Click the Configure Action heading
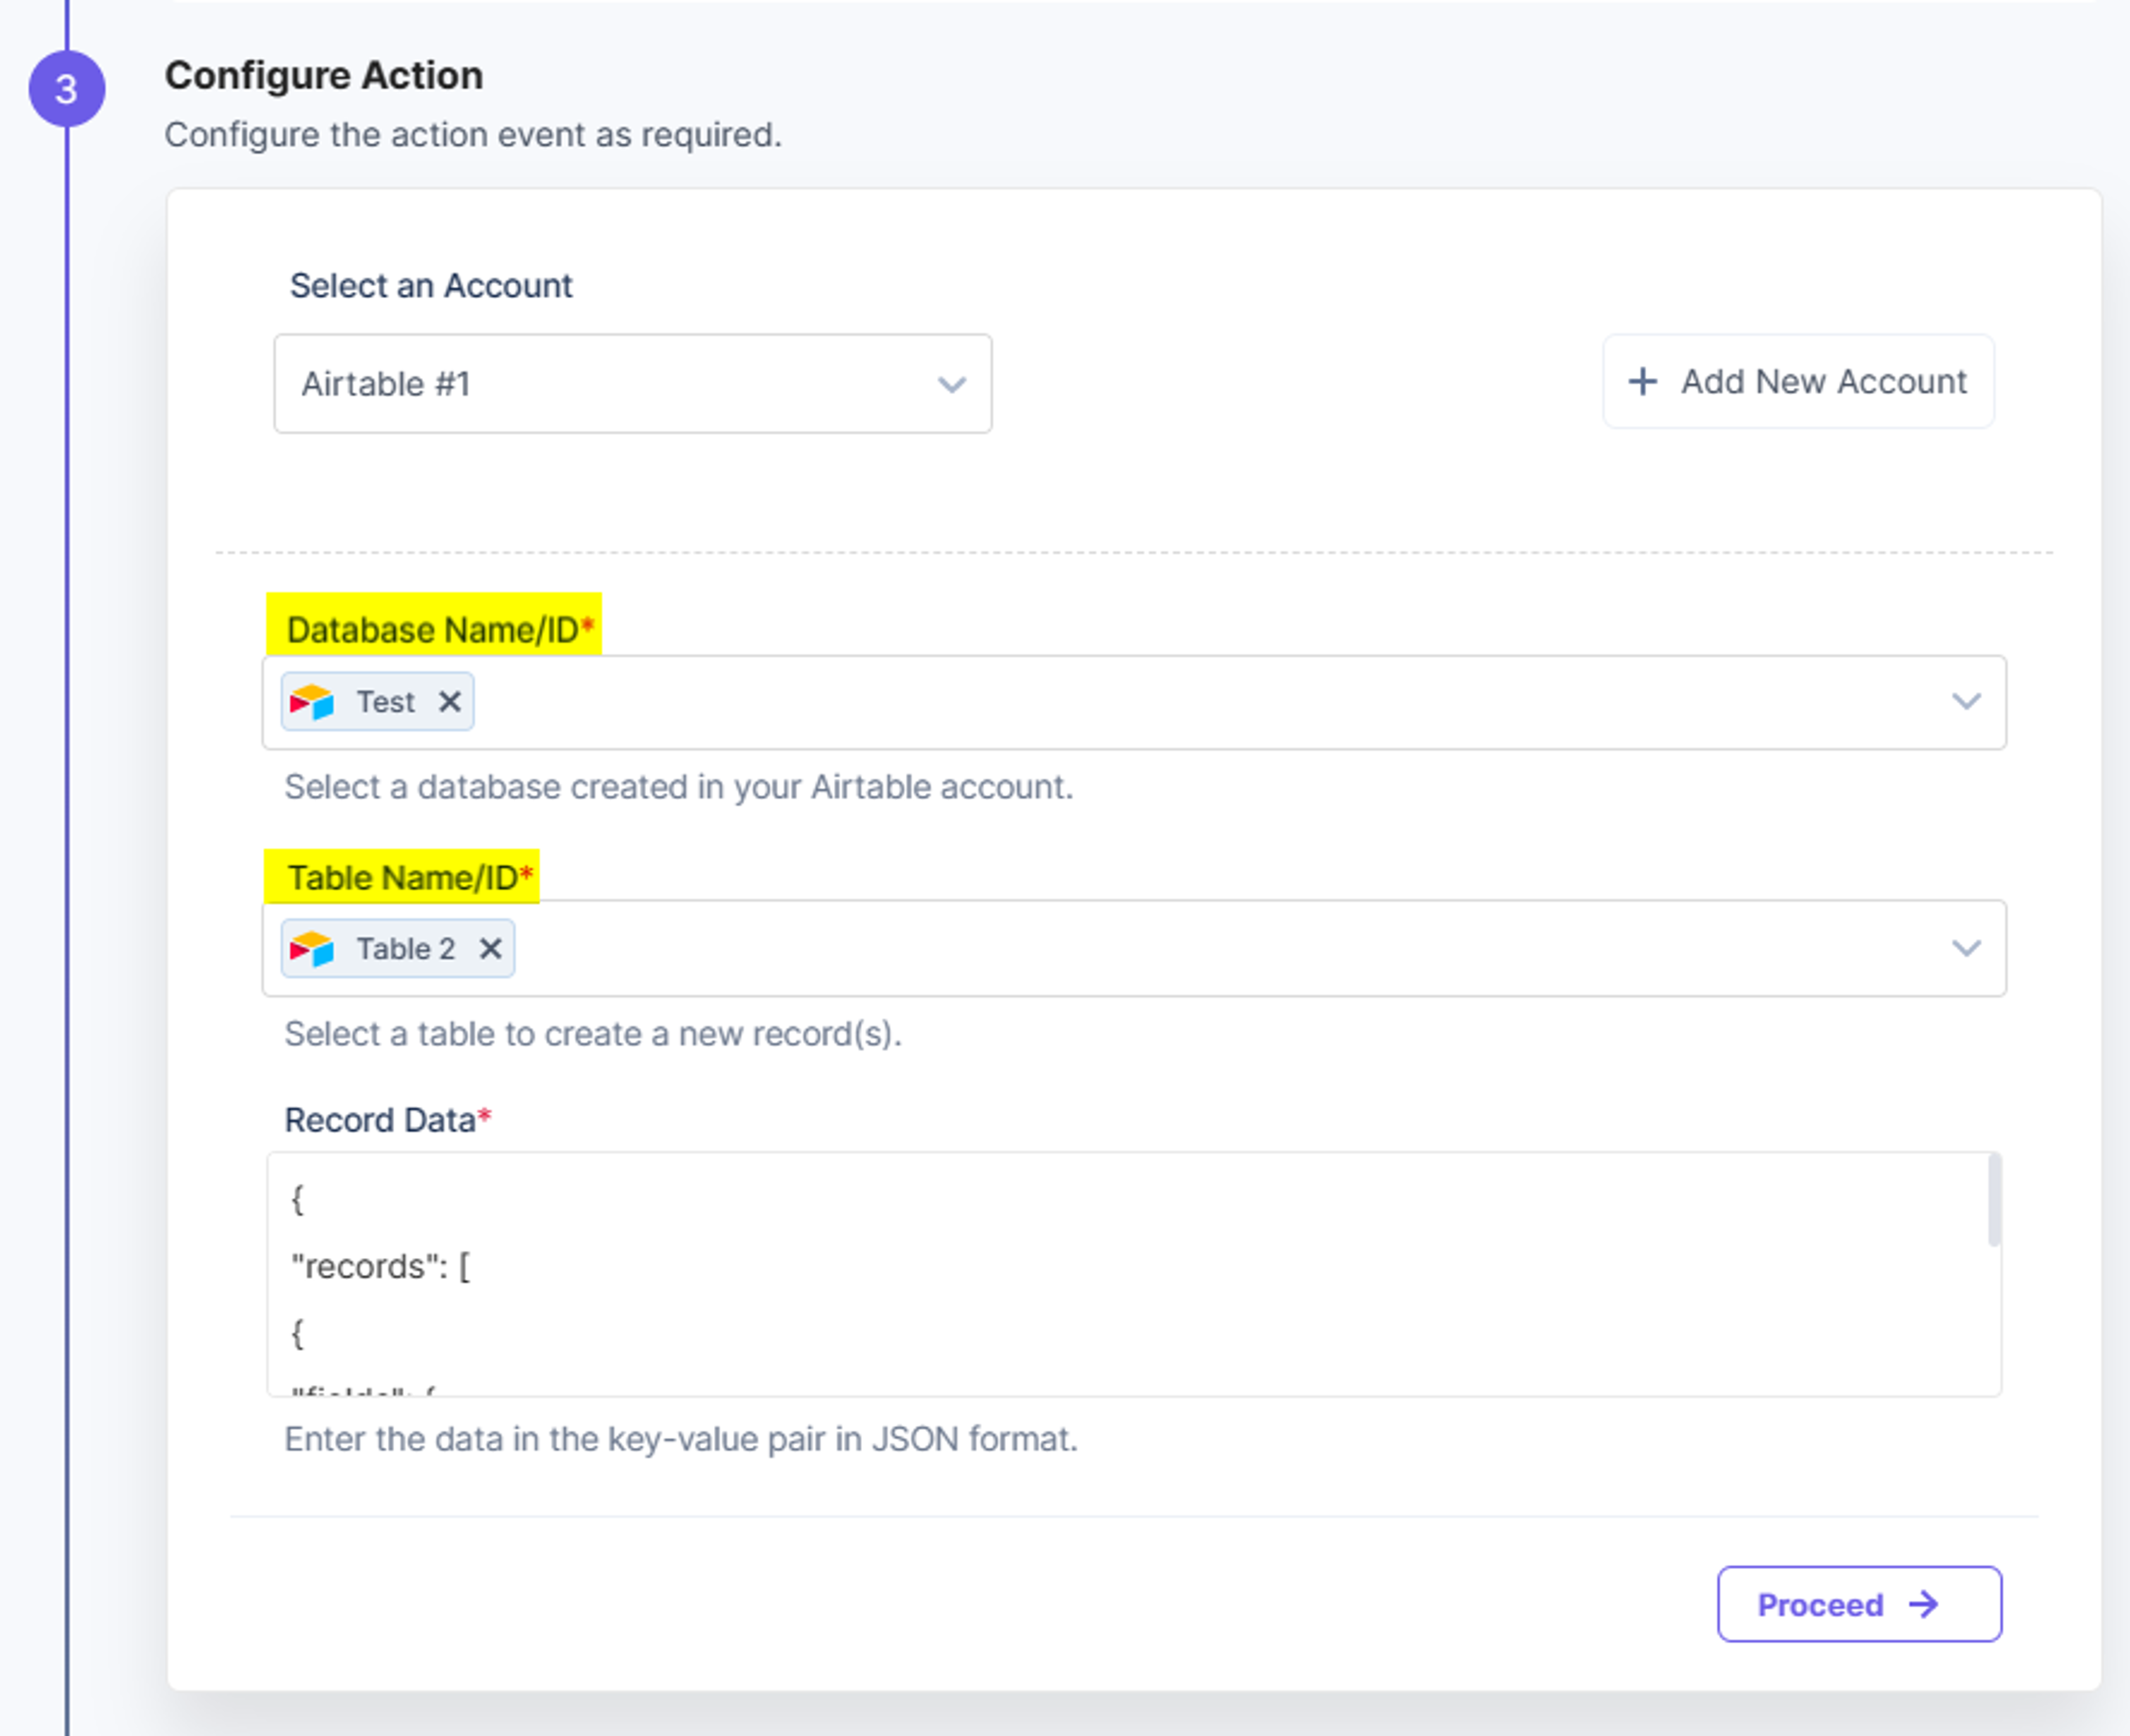 click(x=324, y=75)
